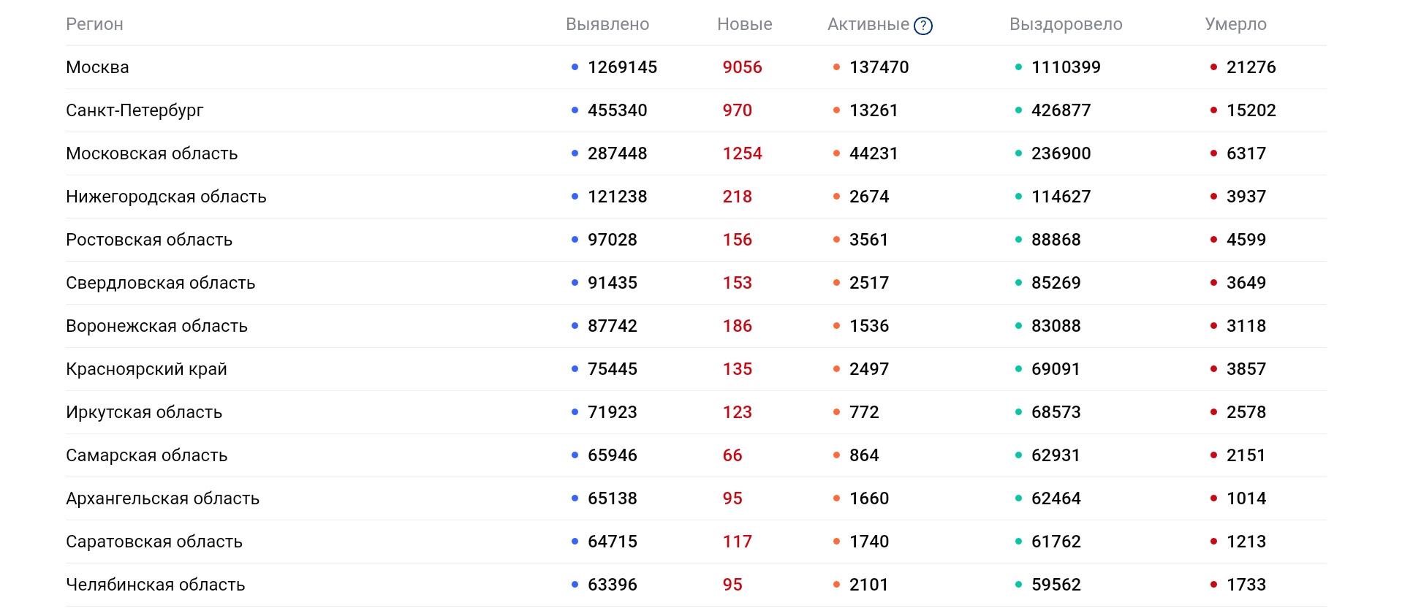Click the orange dot beside 772 active cases
This screenshot has width=1402, height=611.
click(x=836, y=412)
